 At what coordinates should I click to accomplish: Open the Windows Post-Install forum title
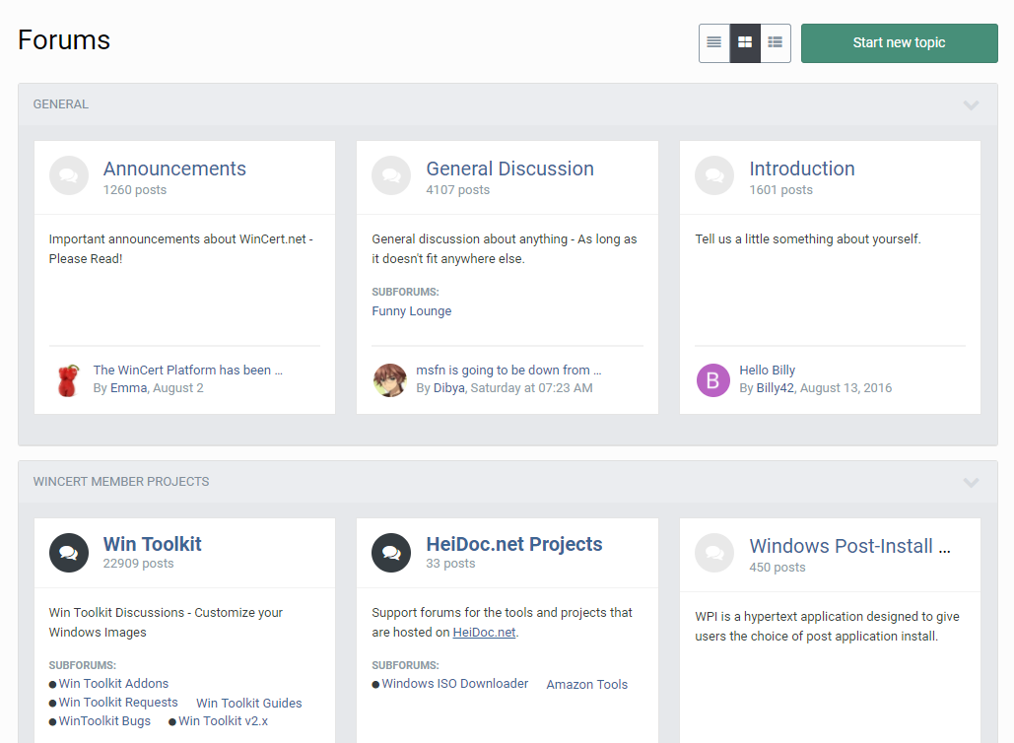pos(849,546)
